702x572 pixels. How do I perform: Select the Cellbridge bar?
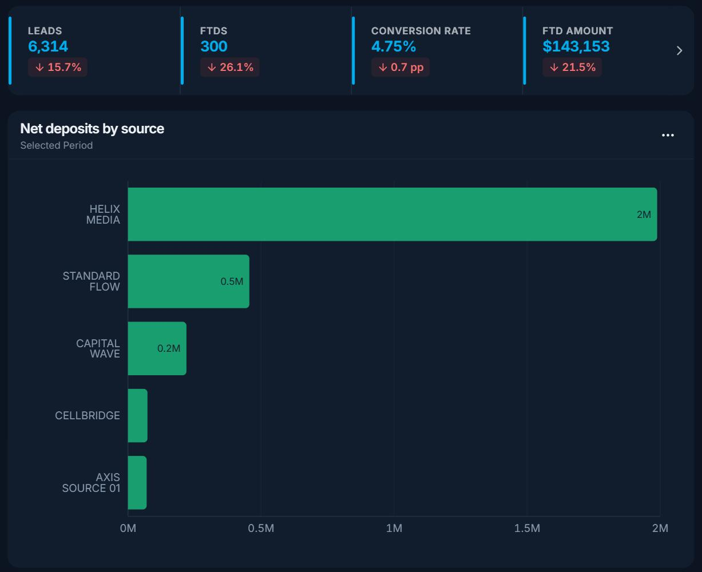pos(138,416)
